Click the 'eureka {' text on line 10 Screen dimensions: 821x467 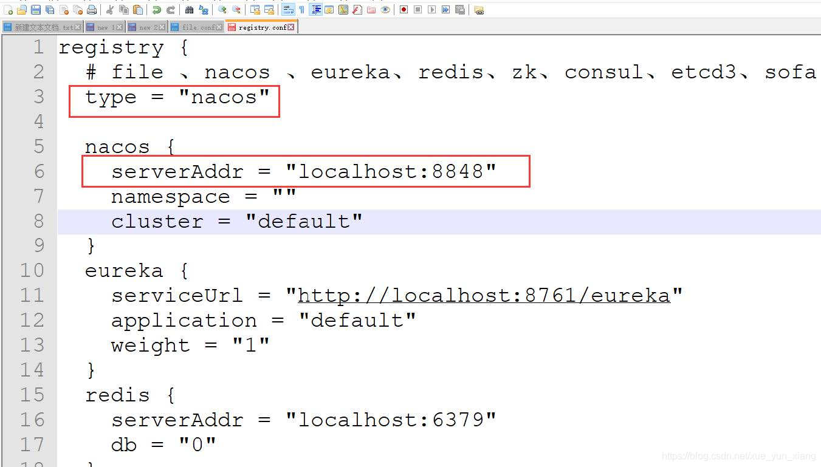tap(137, 271)
